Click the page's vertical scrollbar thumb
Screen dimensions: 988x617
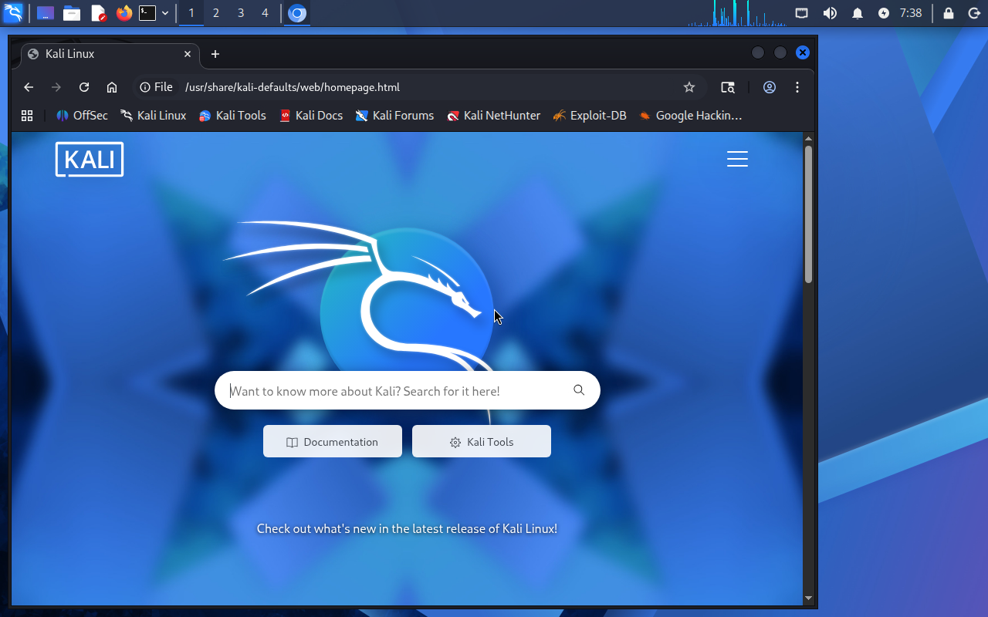pyautogui.click(x=808, y=214)
